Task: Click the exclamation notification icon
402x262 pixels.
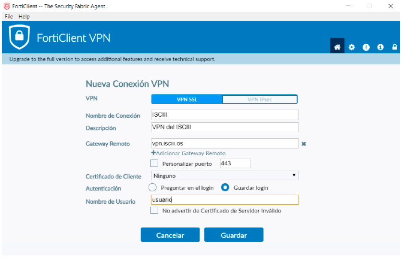Action: 366,47
